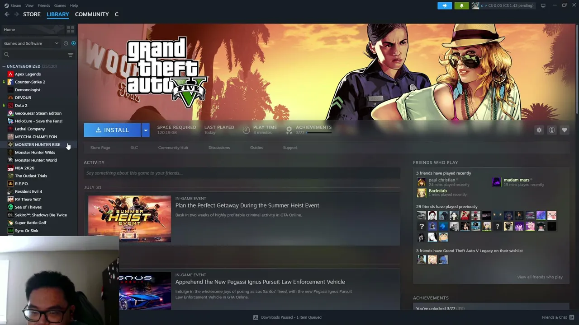Image resolution: width=579 pixels, height=325 pixels.
Task: Click the R.E.P.O. game icon
Action: [x=10, y=184]
